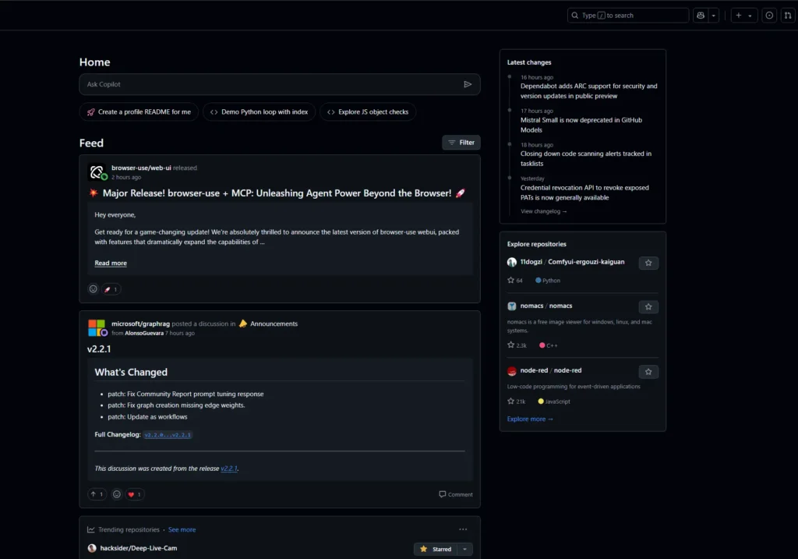The image size is (798, 559).
Task: Follow the v2.2.1 release link in italic note
Action: pos(228,469)
